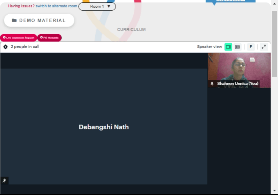Viewport: 278px width, 195px height.
Task: Click the Live Classroom Support button
Action: 19,38
